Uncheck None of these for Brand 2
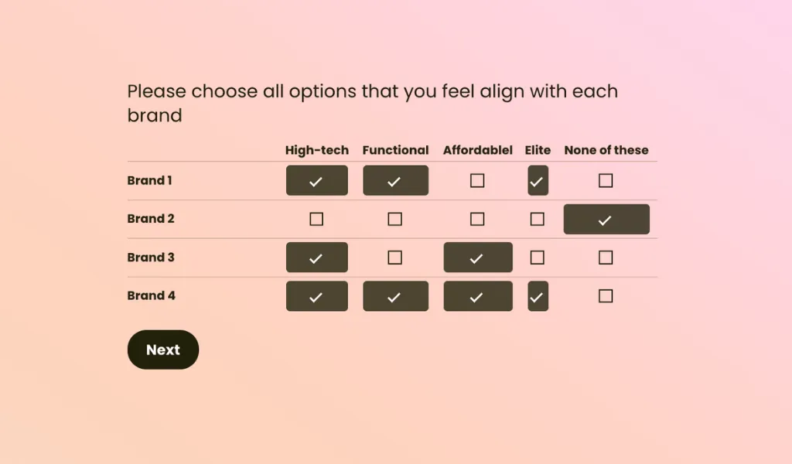The image size is (792, 464). pyautogui.click(x=606, y=219)
